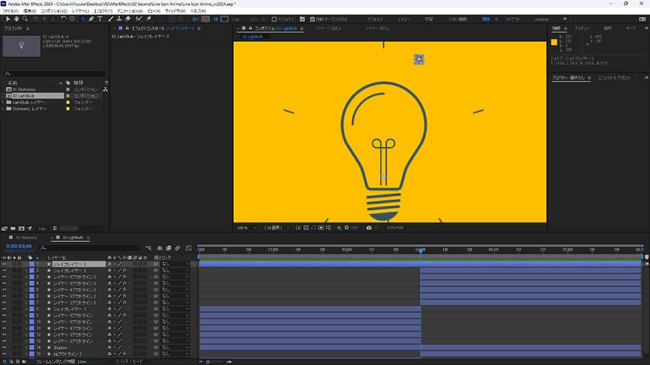650x365 pixels.
Task: Click the snapshot camera icon below the viewer
Action: [369, 228]
